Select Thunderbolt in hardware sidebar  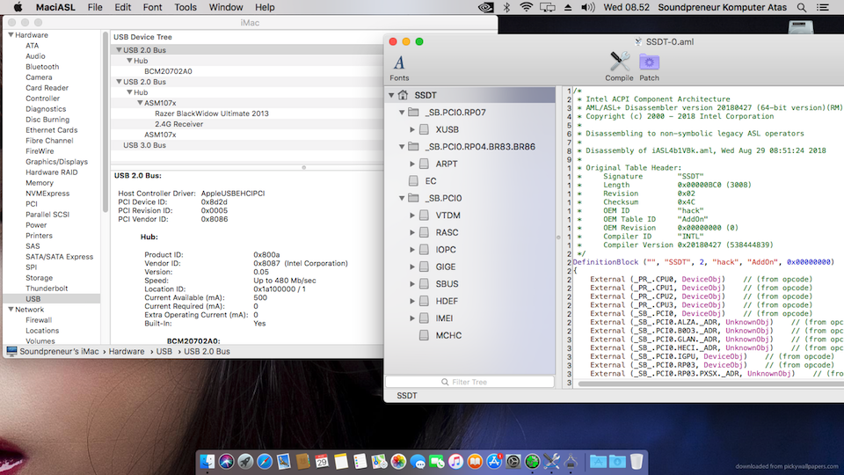(47, 289)
